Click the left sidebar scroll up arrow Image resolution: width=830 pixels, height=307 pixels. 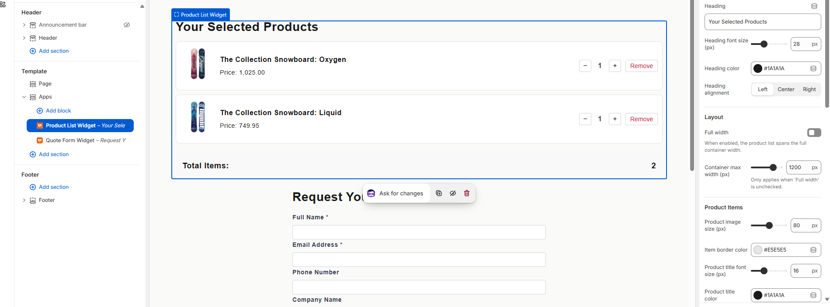tap(142, 6)
